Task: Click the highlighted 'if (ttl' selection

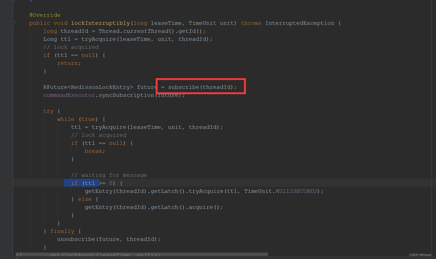Action: click(x=81, y=183)
